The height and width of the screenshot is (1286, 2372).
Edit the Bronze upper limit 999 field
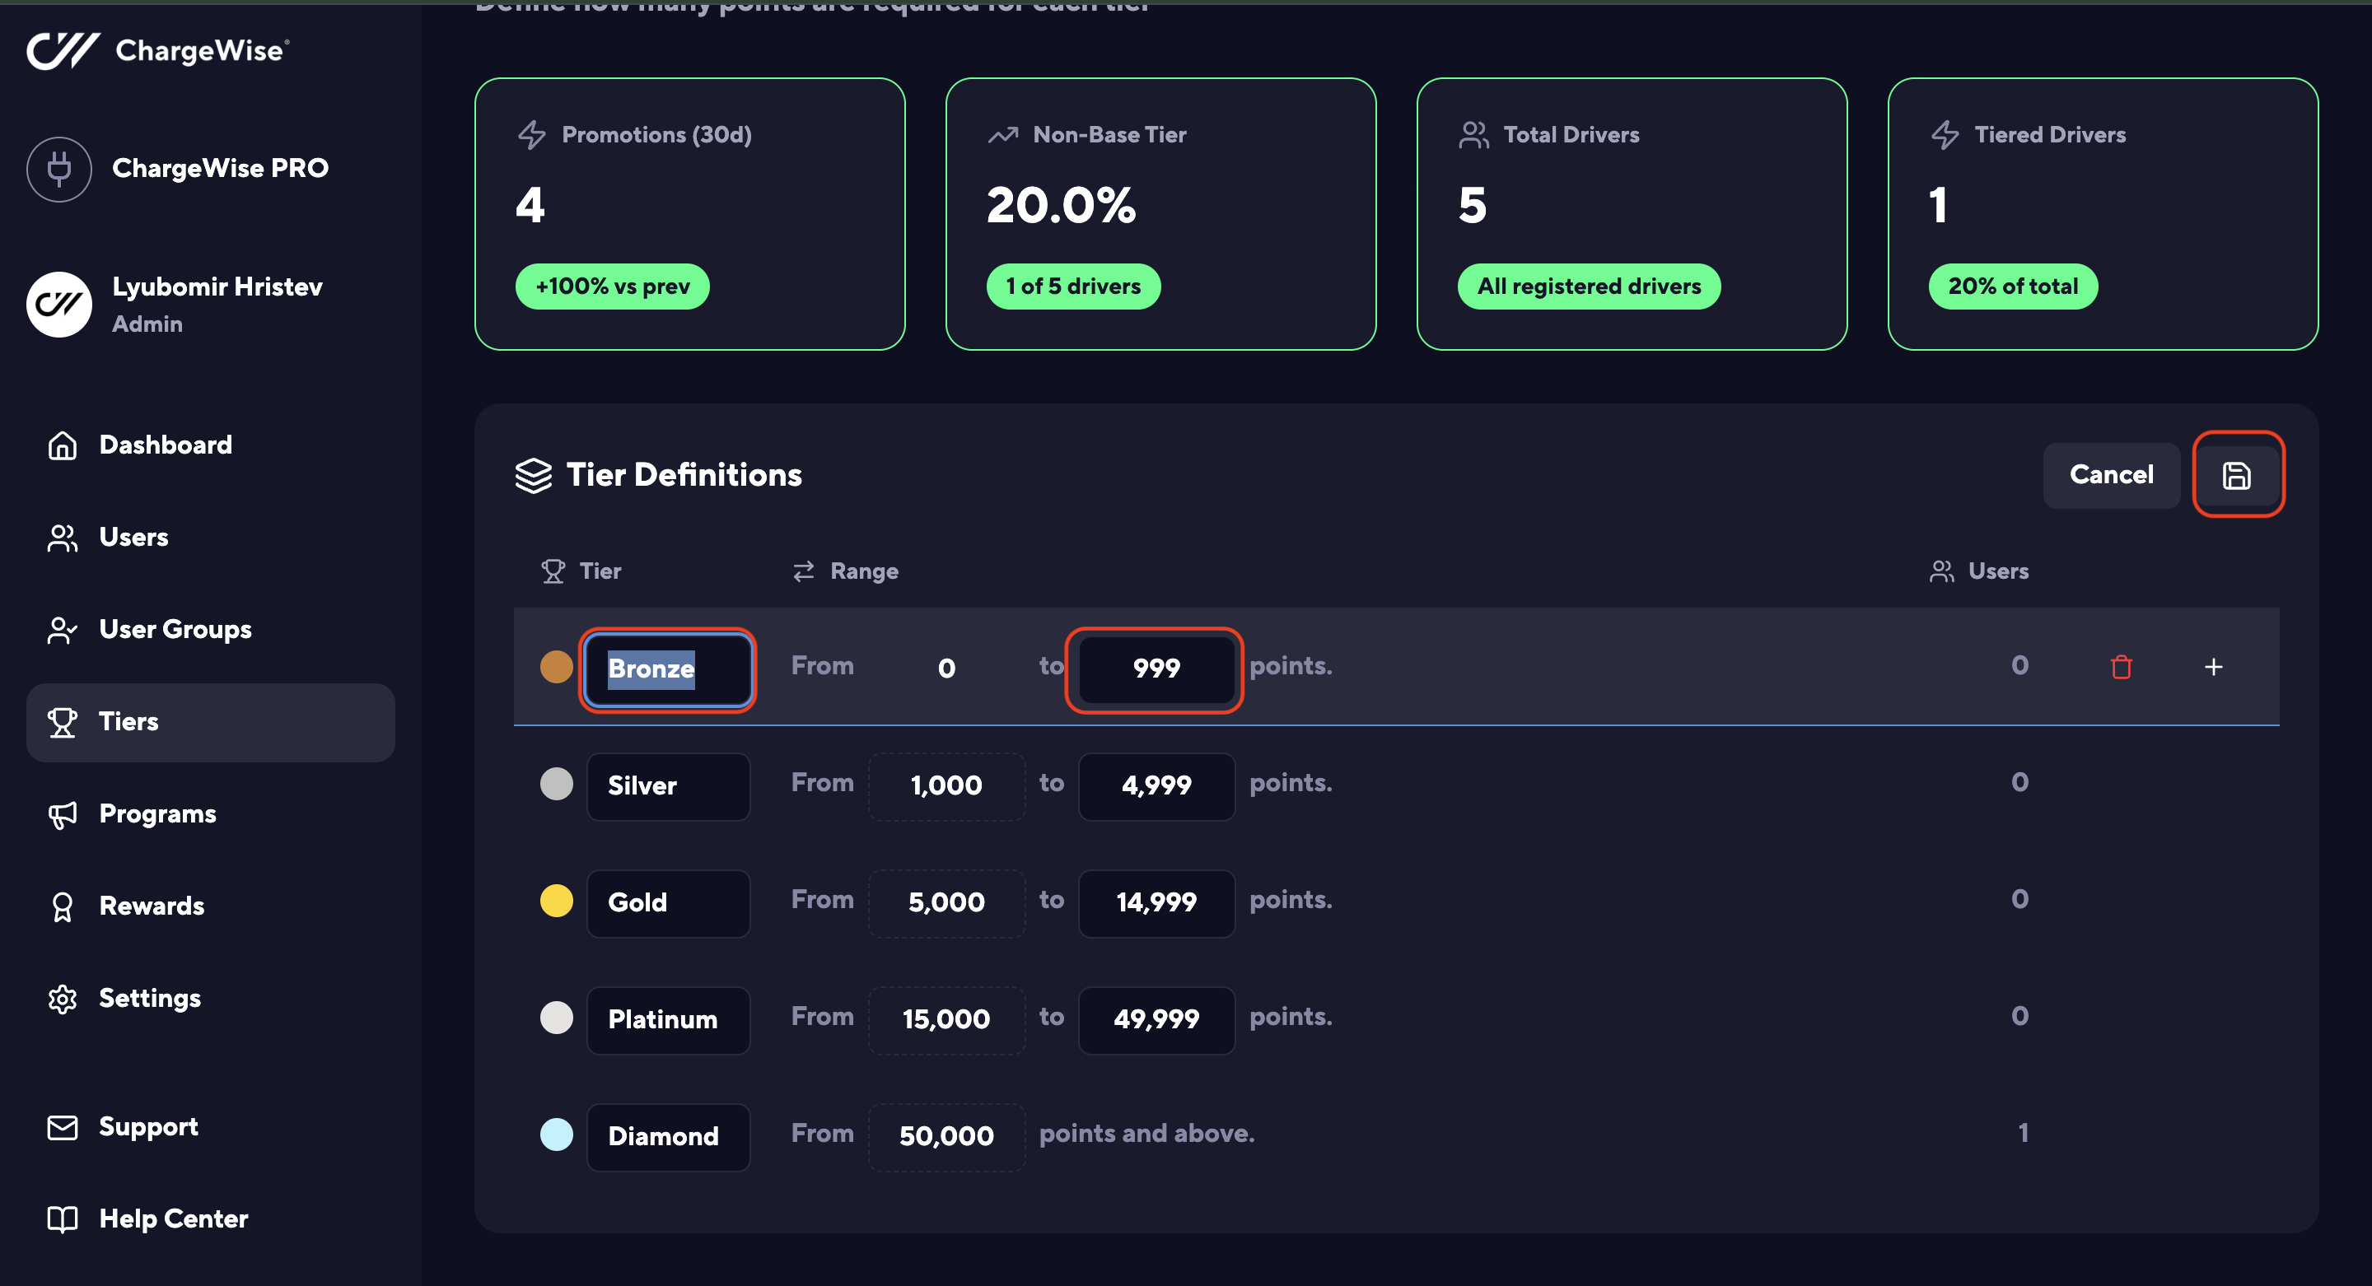coord(1155,669)
